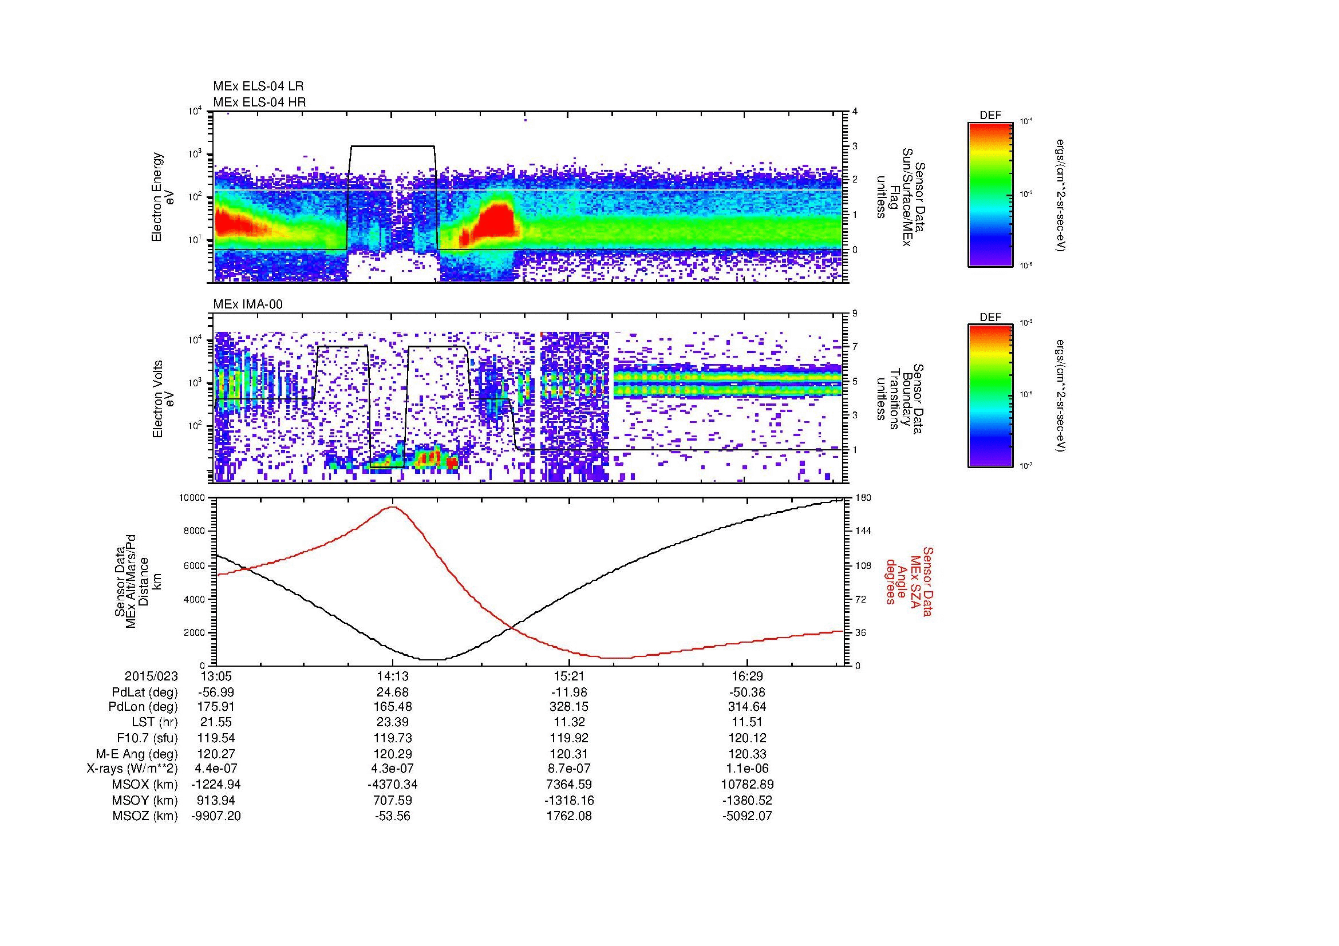Click the MSOX value '-1224.94'
1339x946 pixels.
[216, 785]
